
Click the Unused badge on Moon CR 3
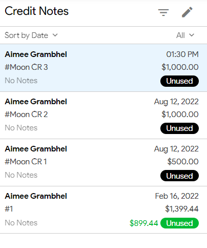click(x=179, y=81)
